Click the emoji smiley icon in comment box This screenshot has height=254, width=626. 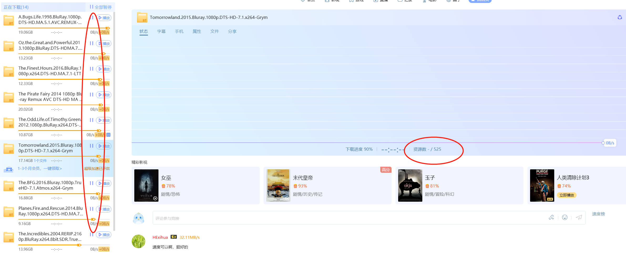point(565,217)
